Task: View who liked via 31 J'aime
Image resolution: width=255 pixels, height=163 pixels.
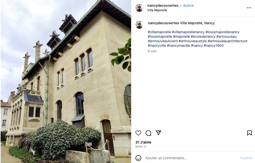Action: point(143,142)
